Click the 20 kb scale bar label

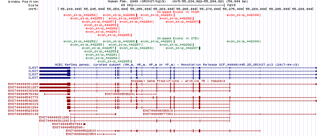click(x=126, y=5)
